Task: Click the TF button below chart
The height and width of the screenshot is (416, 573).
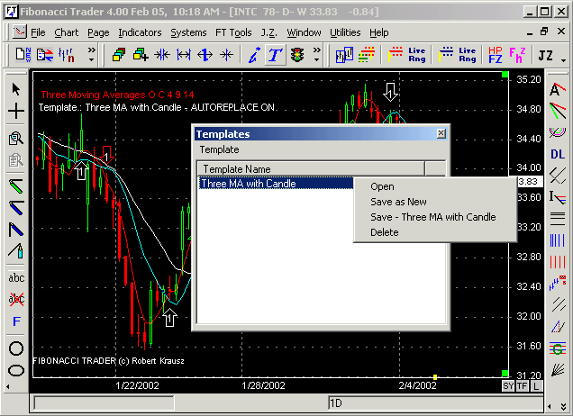Action: coord(523,386)
